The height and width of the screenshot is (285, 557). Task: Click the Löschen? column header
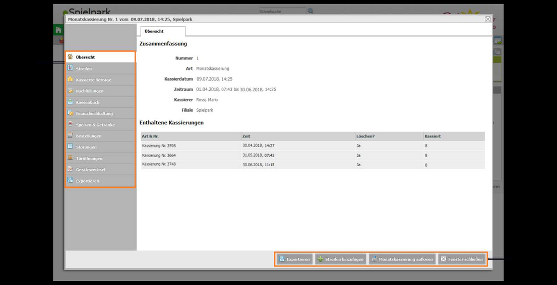click(389, 136)
